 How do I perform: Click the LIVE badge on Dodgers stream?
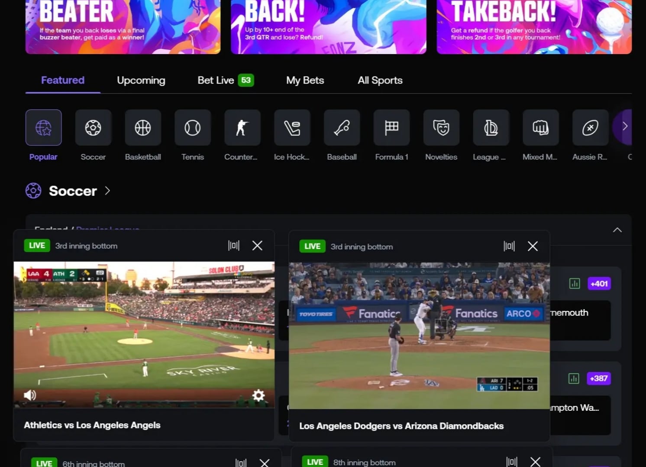click(x=312, y=246)
